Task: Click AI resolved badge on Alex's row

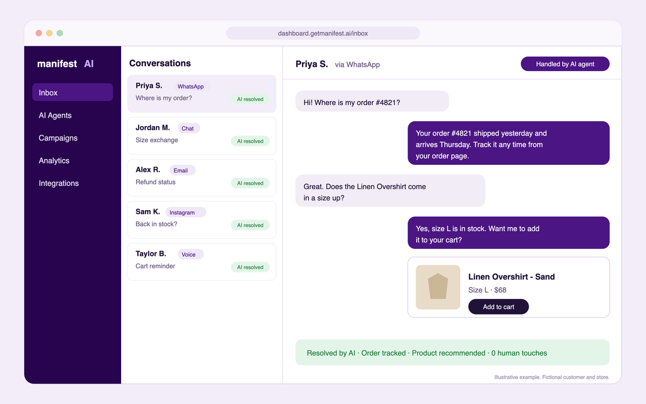Action: tap(250, 183)
